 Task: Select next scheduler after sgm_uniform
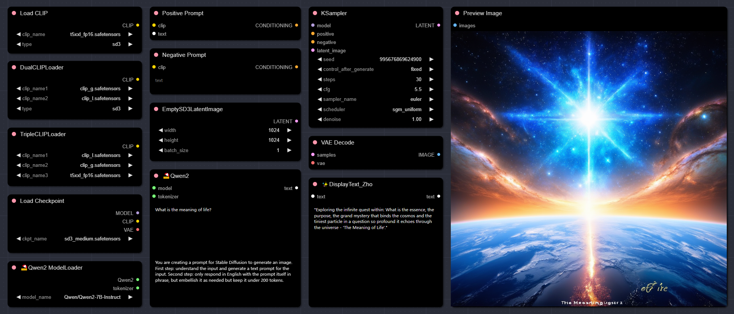point(431,109)
